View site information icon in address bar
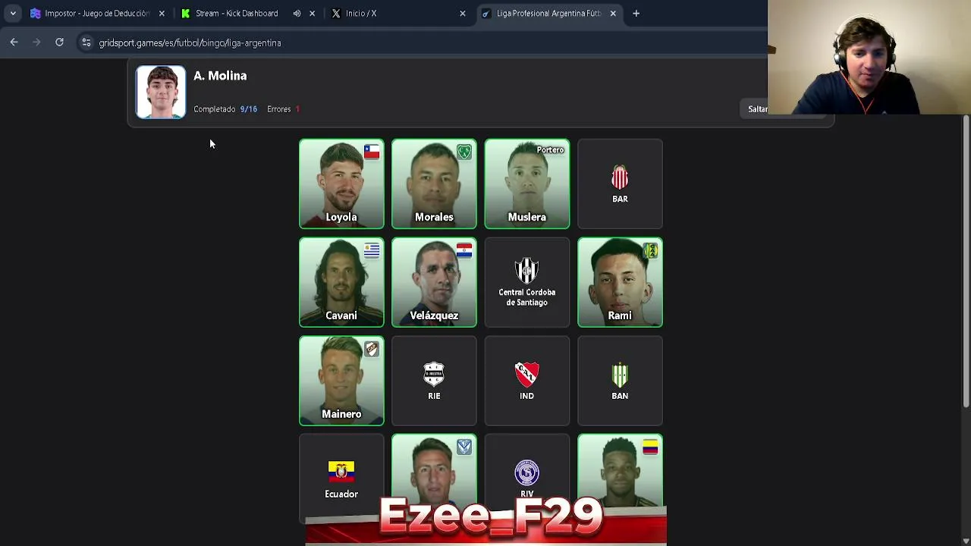 86,42
